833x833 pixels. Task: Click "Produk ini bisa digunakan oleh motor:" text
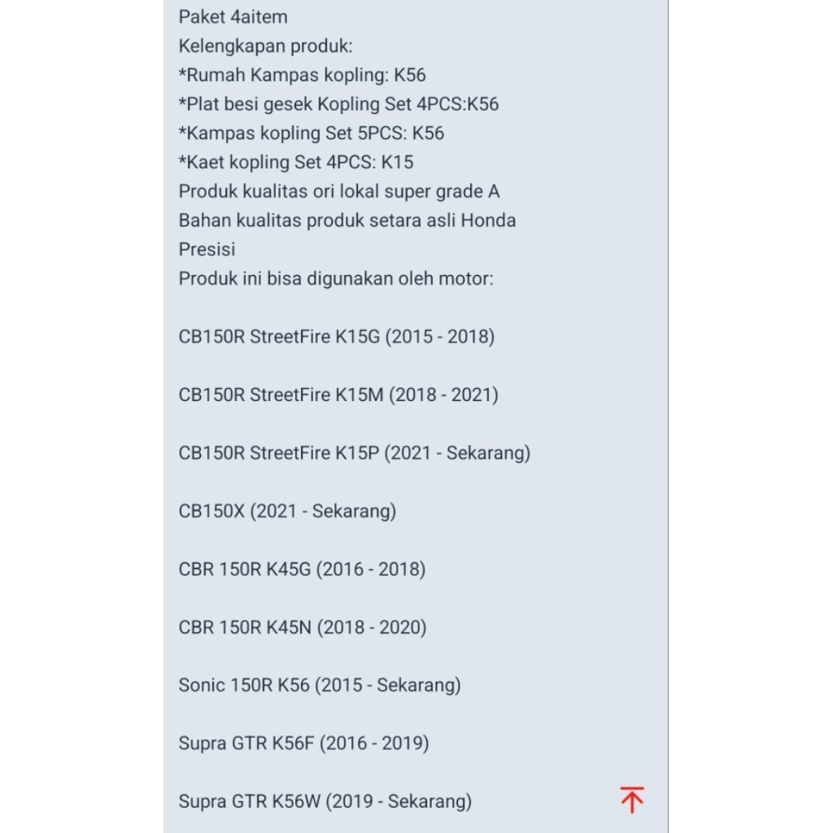pos(336,279)
